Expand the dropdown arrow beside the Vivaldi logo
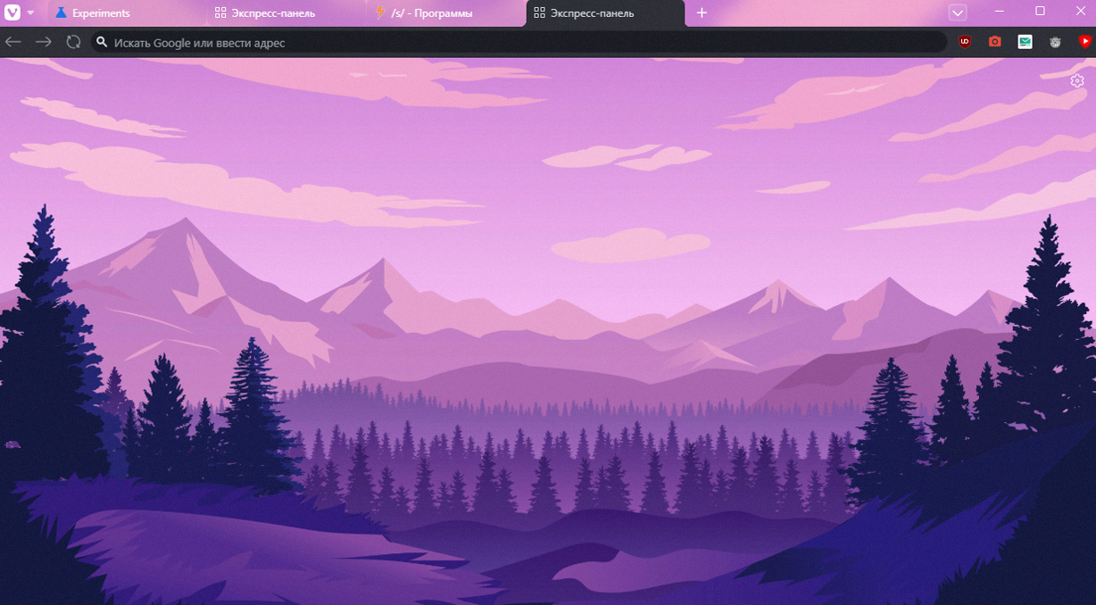The width and height of the screenshot is (1096, 605). [29, 13]
